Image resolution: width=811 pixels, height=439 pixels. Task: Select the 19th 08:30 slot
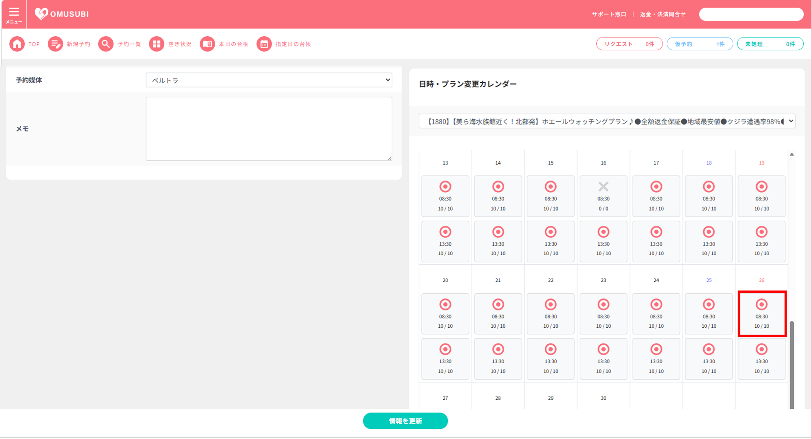[x=761, y=196]
